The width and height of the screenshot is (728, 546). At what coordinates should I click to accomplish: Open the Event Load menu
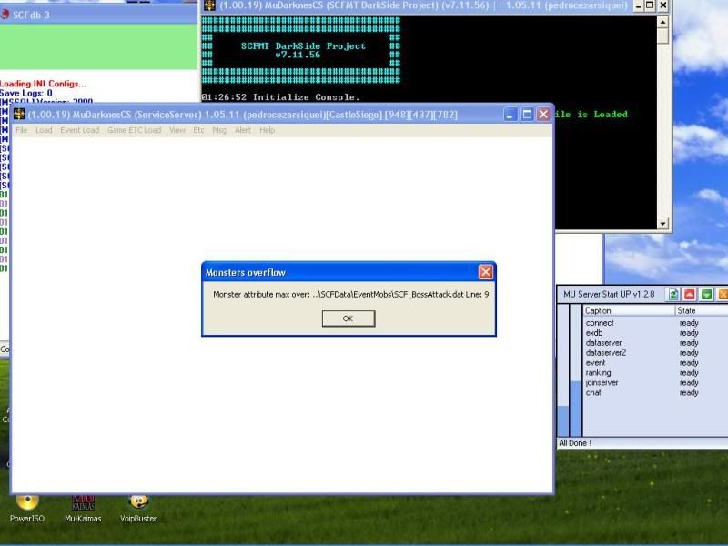click(79, 130)
